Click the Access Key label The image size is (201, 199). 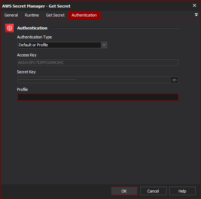tap(27, 55)
